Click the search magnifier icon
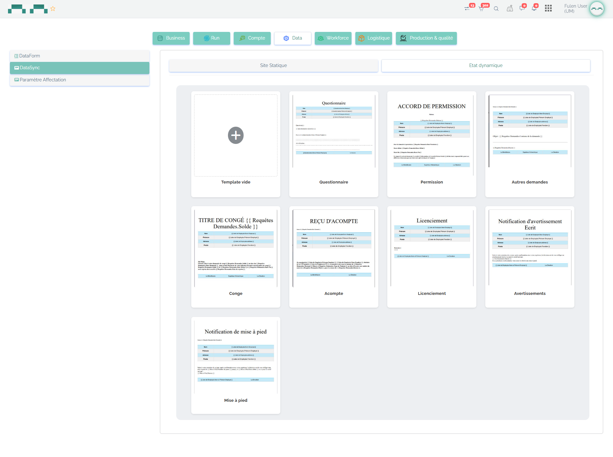The width and height of the screenshot is (613, 457). tap(496, 9)
